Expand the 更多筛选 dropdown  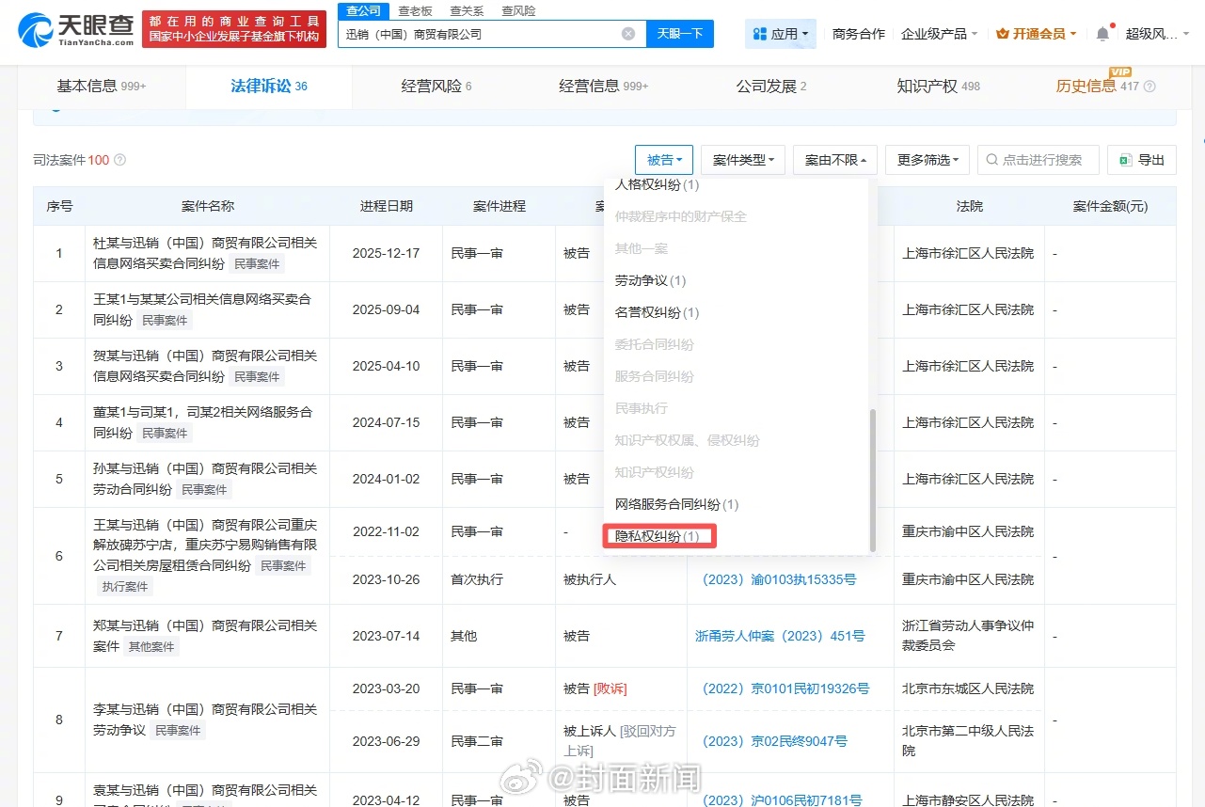(927, 160)
